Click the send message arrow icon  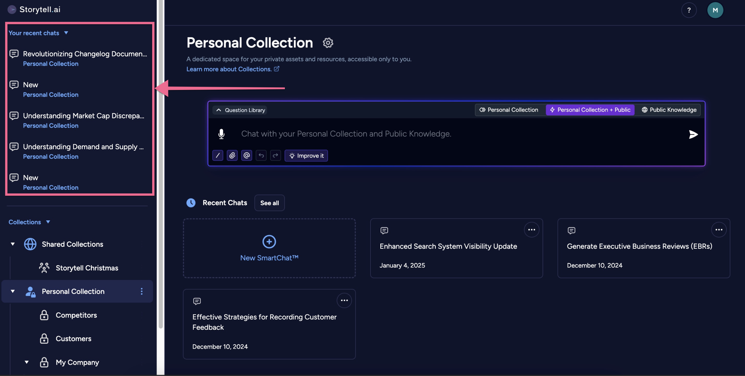point(693,134)
